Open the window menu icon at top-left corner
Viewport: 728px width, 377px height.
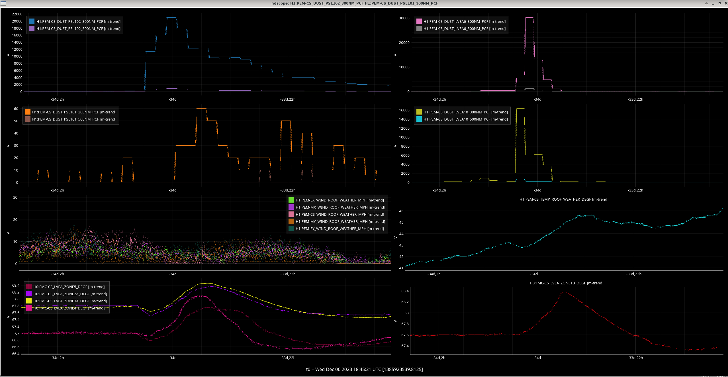pyautogui.click(x=3, y=3)
